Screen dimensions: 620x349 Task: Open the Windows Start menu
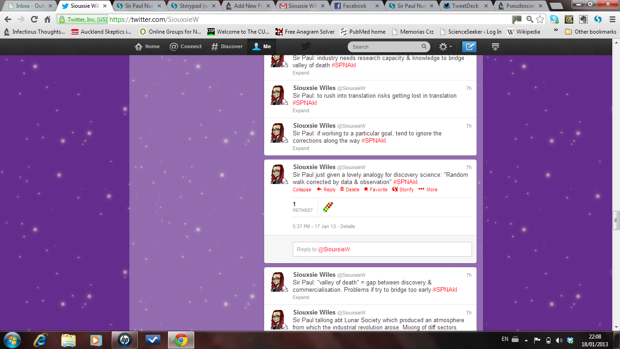11,340
